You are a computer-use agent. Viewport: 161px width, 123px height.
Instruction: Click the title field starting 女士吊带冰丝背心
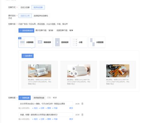46,104
